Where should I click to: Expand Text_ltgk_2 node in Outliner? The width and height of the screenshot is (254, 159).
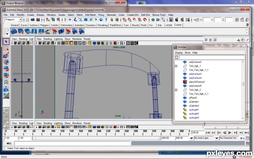[176, 90]
